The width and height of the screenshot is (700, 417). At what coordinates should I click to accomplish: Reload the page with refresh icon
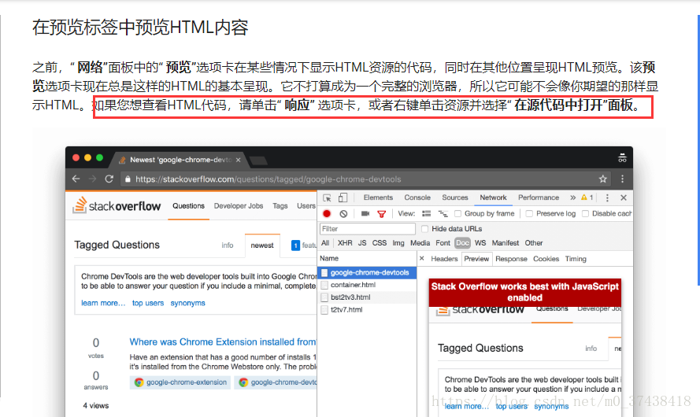coord(109,179)
